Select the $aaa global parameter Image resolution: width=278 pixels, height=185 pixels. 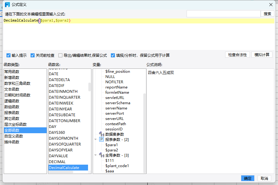click(x=110, y=171)
